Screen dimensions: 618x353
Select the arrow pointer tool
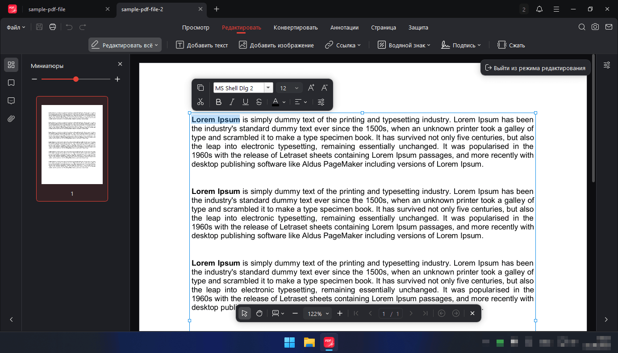[245, 313]
